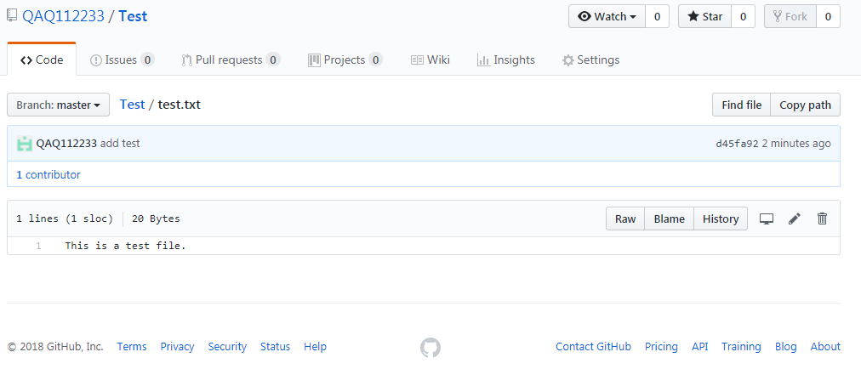Click the Find file button
The width and height of the screenshot is (861, 386).
(x=741, y=105)
